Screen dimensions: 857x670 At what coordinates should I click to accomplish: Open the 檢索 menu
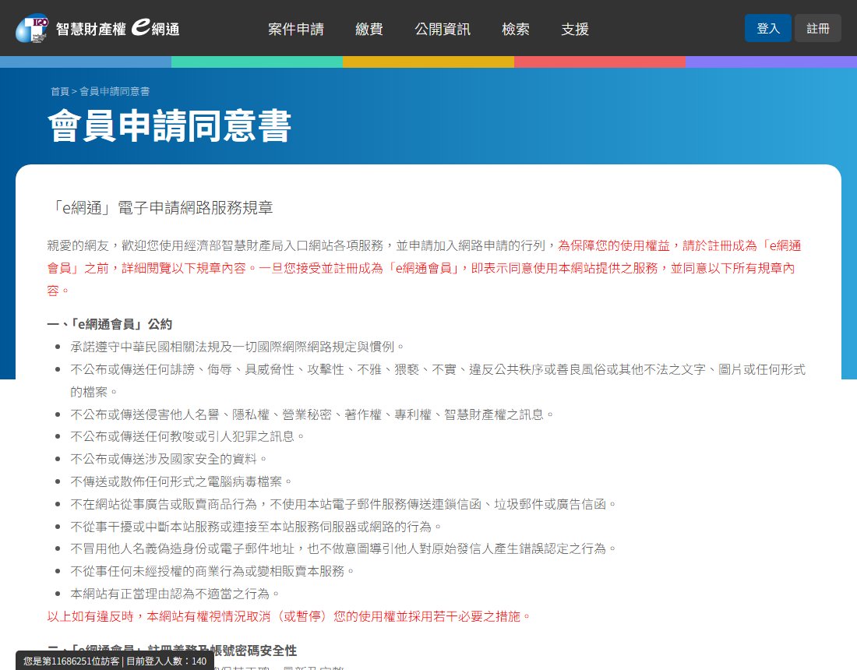(516, 29)
